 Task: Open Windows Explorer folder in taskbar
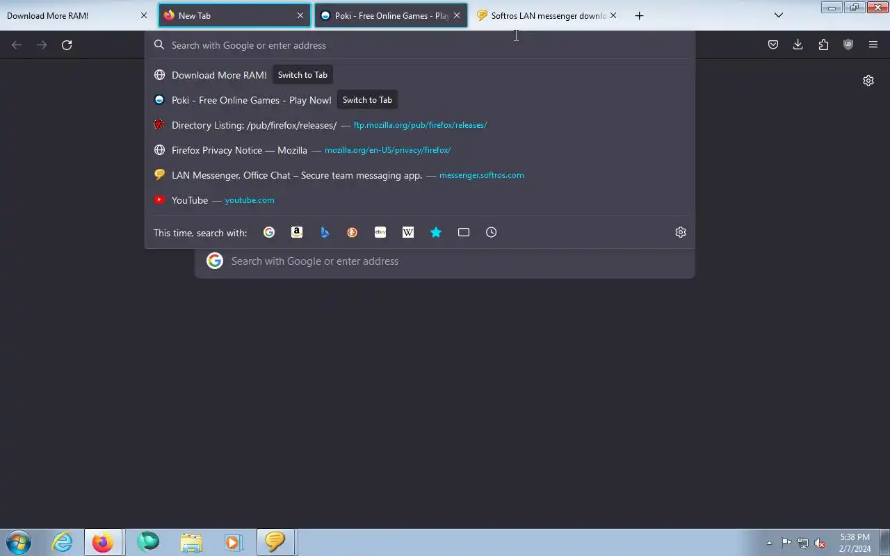(191, 542)
